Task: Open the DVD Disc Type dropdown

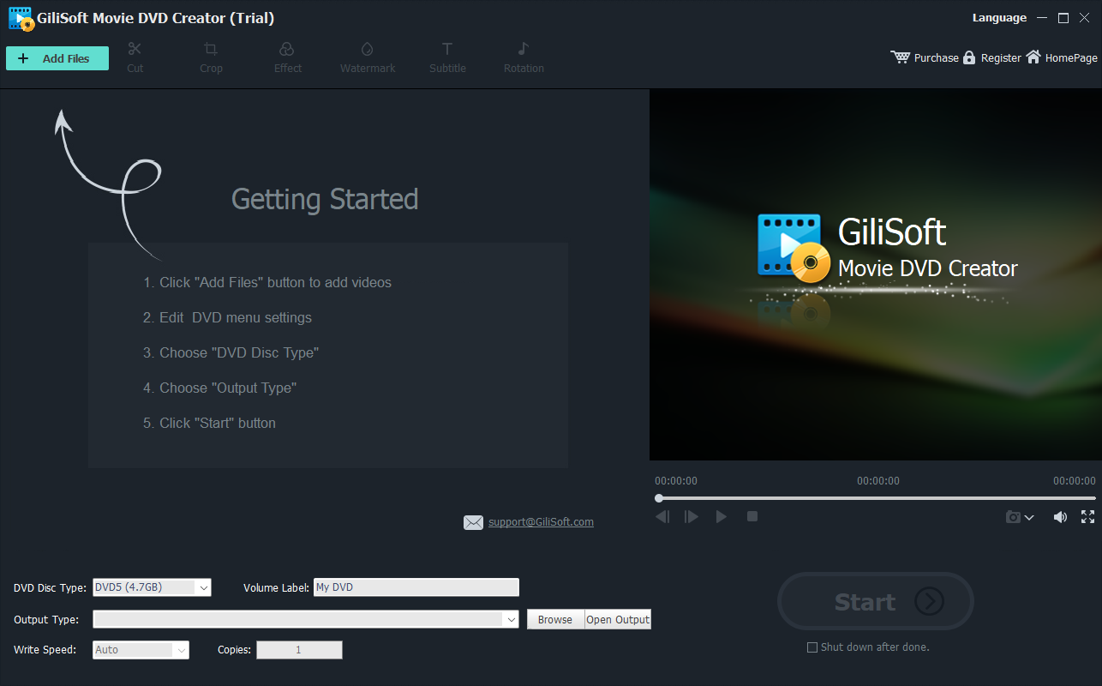Action: (x=152, y=587)
